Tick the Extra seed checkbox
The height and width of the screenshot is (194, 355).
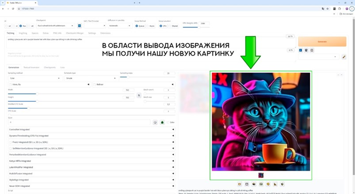click(168, 122)
